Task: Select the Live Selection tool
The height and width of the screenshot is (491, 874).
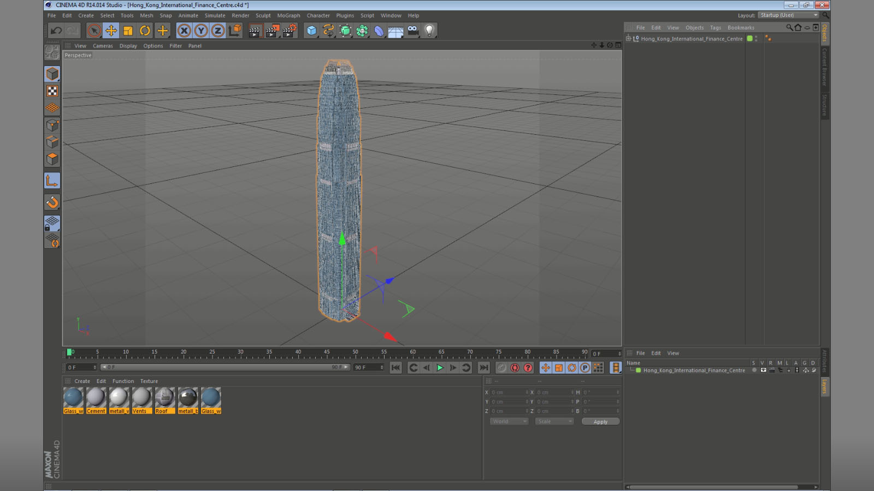Action: point(94,31)
